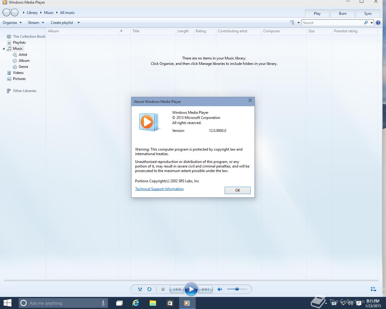Image resolution: width=386 pixels, height=309 pixels.
Task: Select Playlists in the navigation pane
Action: 16,43
